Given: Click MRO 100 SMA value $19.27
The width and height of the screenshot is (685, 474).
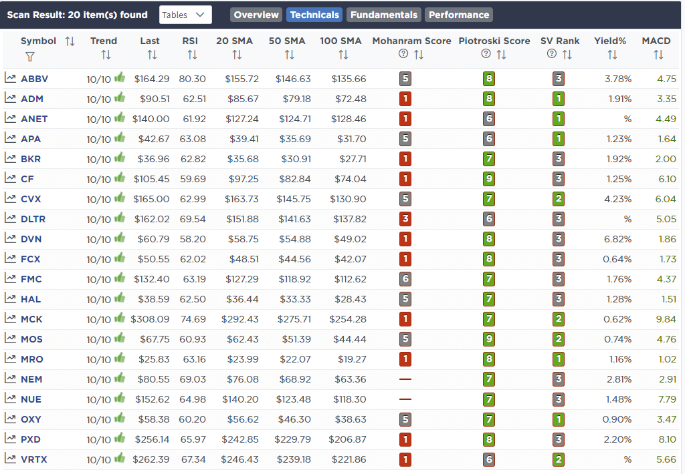Looking at the screenshot, I should pyautogui.click(x=352, y=359).
